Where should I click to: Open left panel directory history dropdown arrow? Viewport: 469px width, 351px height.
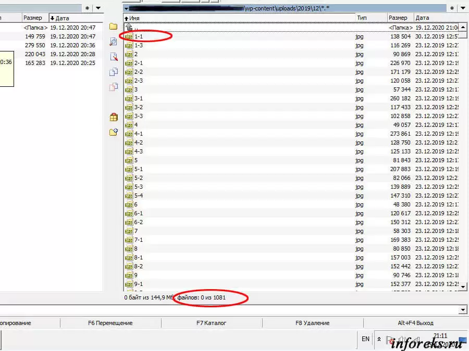click(x=98, y=8)
